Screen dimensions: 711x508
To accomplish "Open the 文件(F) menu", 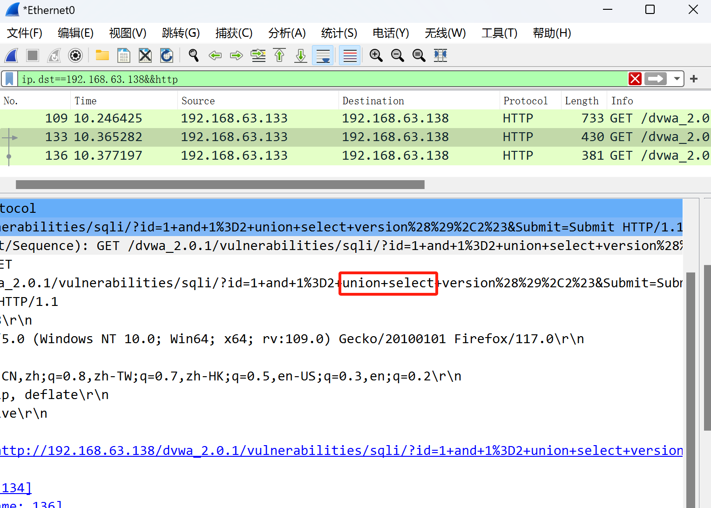I will point(25,33).
